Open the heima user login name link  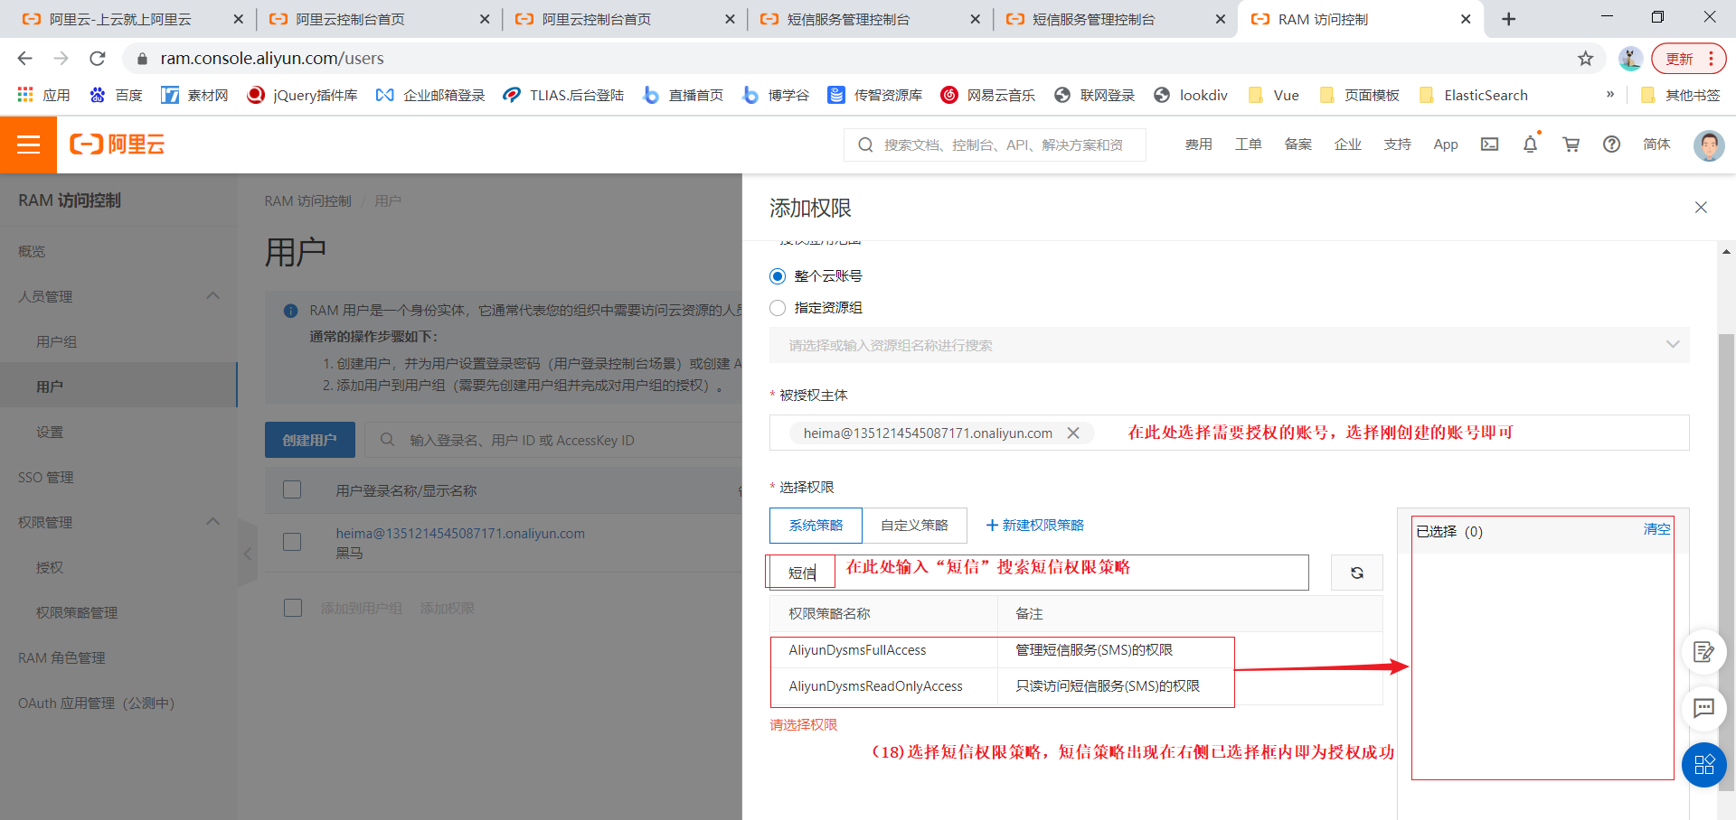coord(460,533)
